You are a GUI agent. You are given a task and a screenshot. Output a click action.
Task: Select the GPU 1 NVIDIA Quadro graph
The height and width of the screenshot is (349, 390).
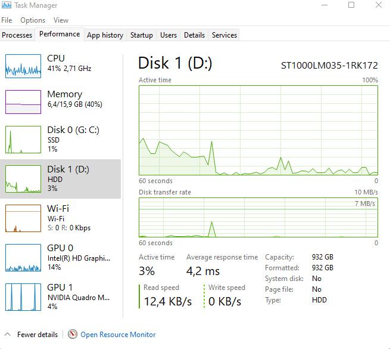23,297
